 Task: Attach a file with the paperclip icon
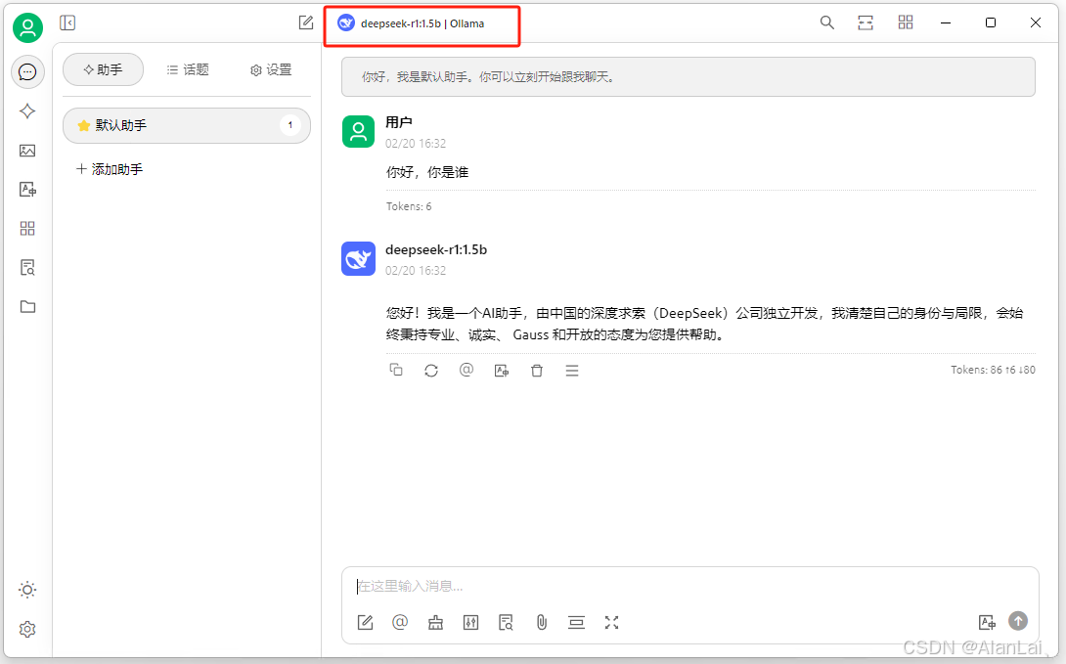tap(541, 622)
